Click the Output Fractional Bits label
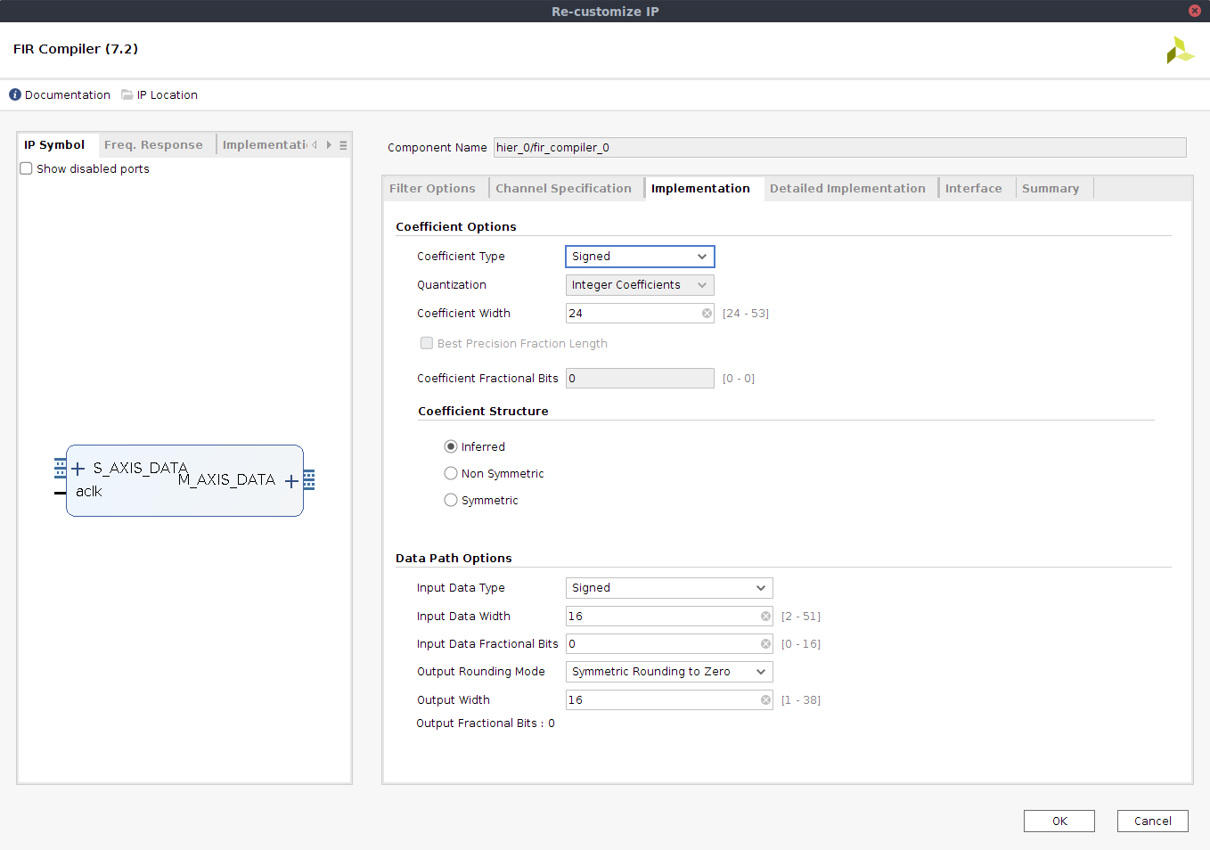Screen dimensions: 1210x850 click(x=486, y=723)
